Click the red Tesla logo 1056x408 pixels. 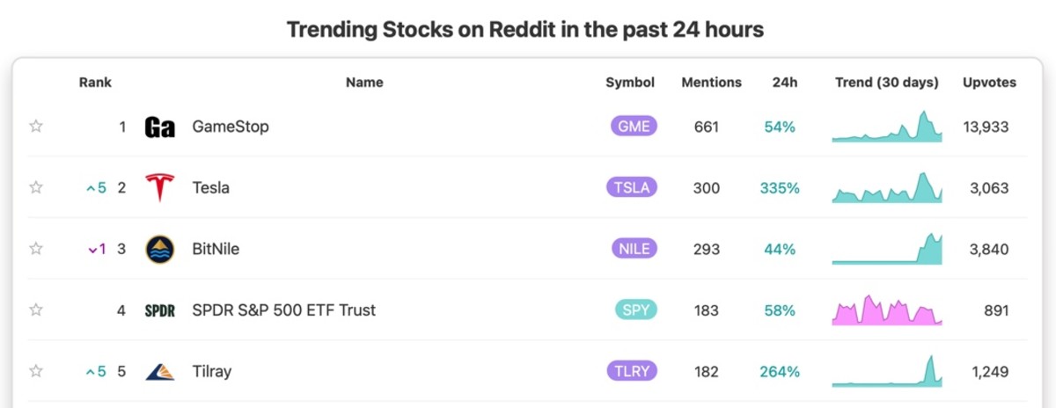159,187
